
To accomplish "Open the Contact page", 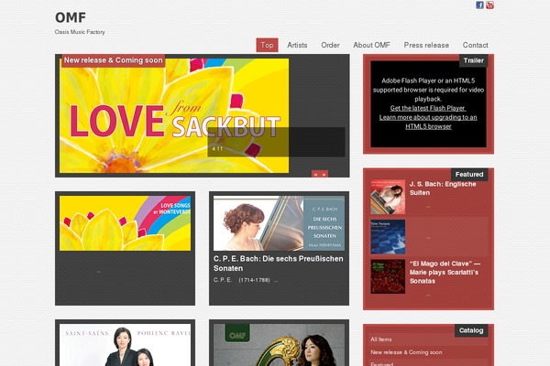I will tap(475, 45).
